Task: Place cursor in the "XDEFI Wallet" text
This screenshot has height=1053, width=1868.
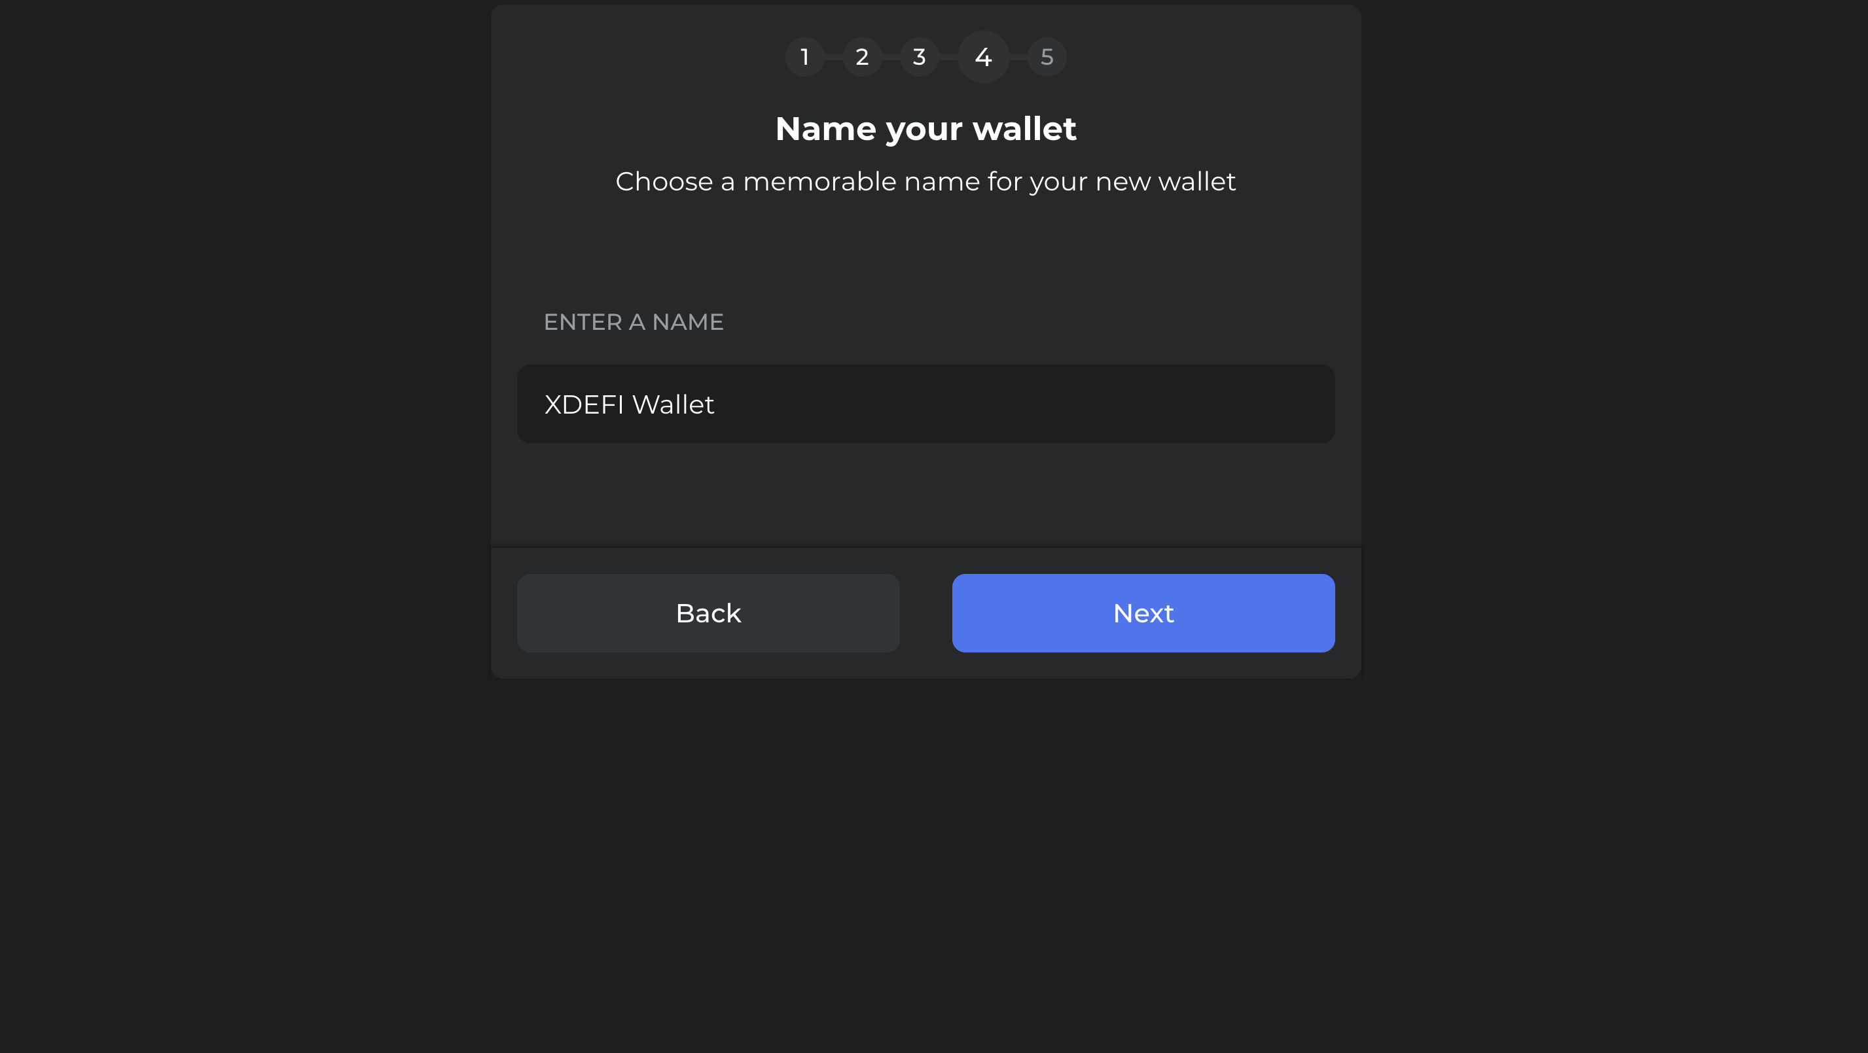Action: [629, 404]
